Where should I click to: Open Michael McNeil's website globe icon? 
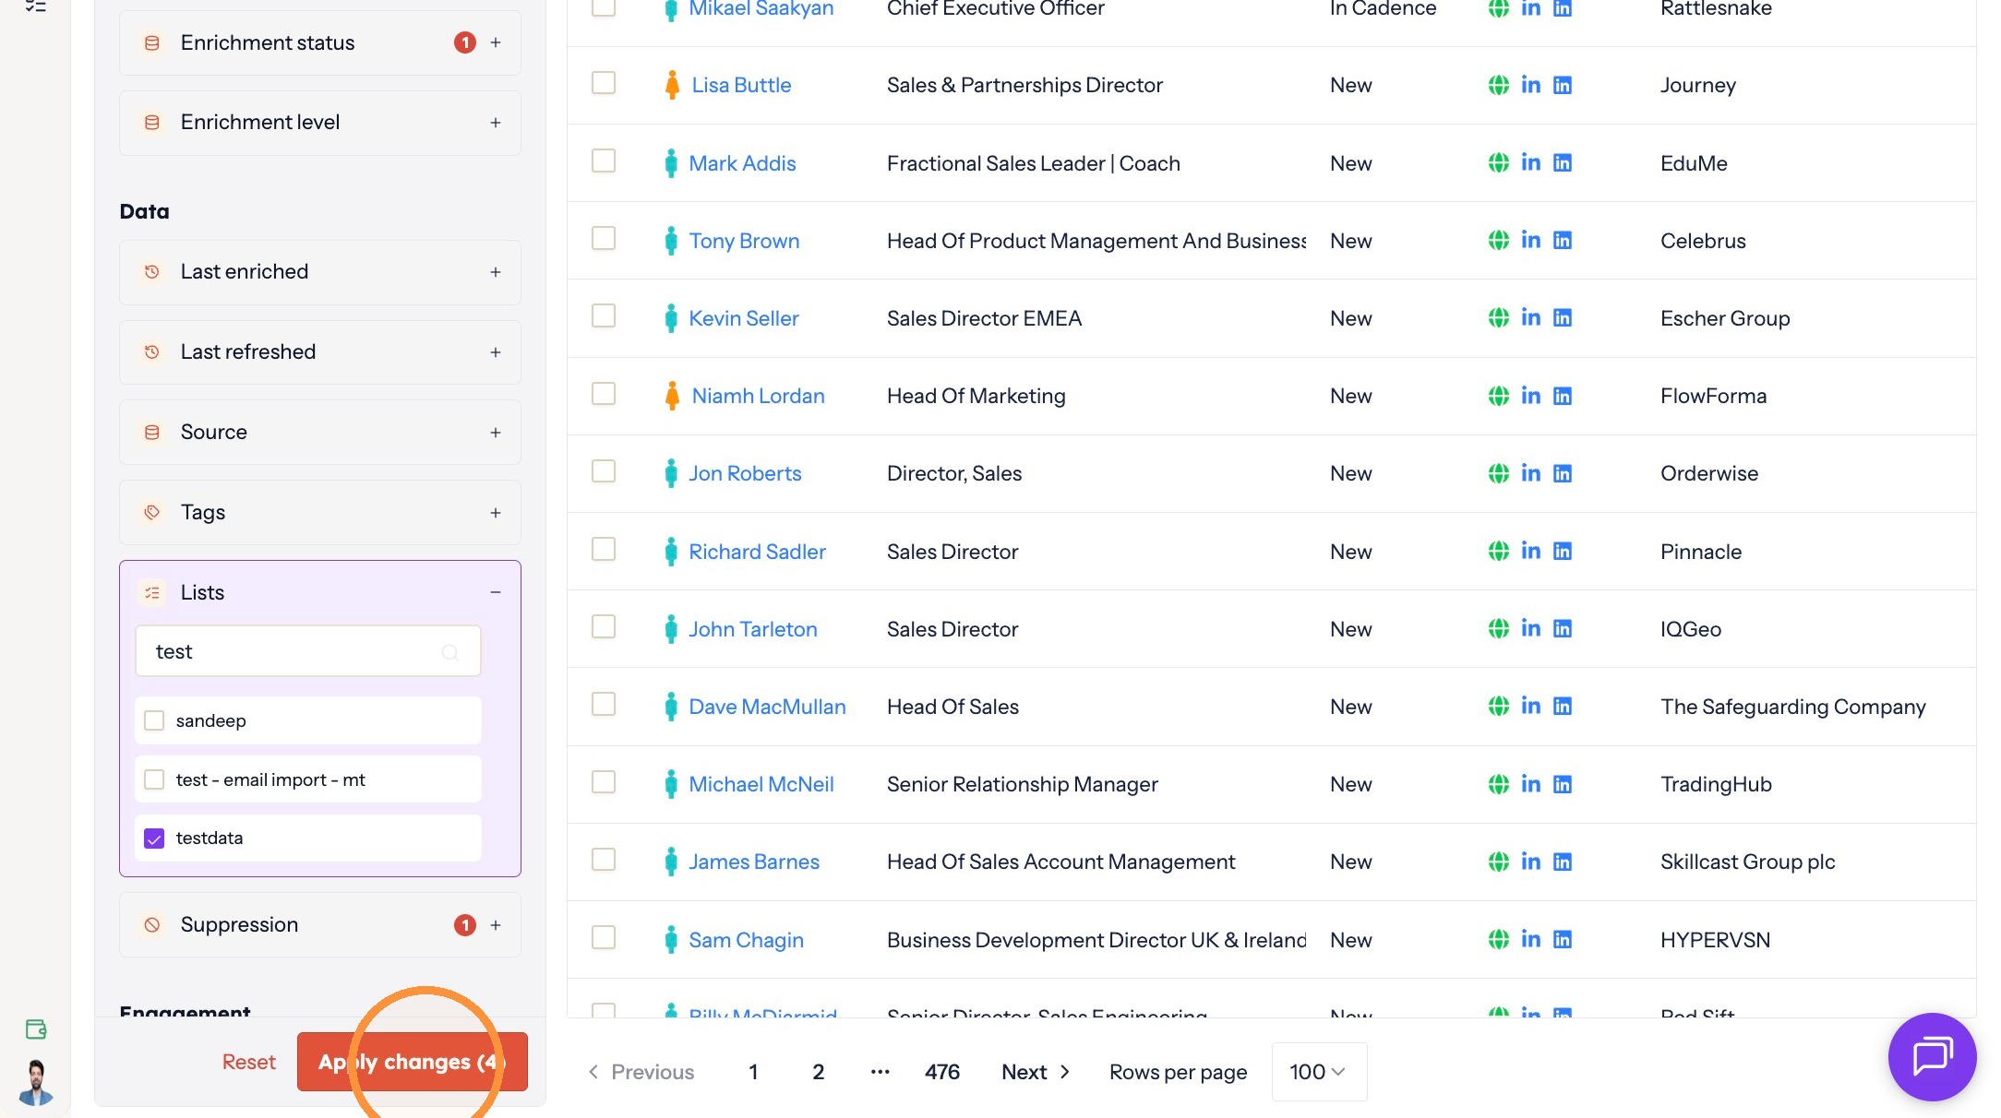[x=1499, y=784]
